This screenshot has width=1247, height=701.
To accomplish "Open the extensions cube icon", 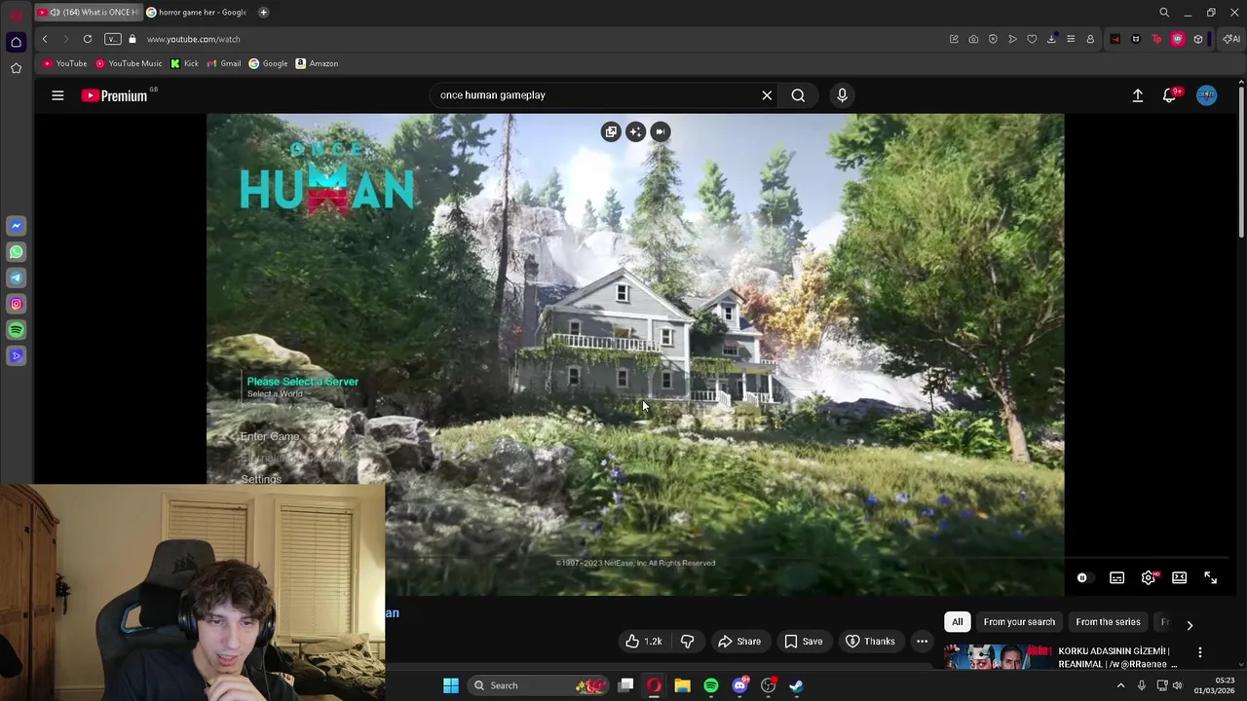I will [x=1198, y=39].
